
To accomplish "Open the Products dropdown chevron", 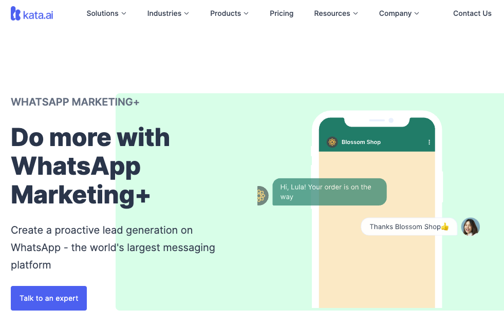I will [x=246, y=14].
